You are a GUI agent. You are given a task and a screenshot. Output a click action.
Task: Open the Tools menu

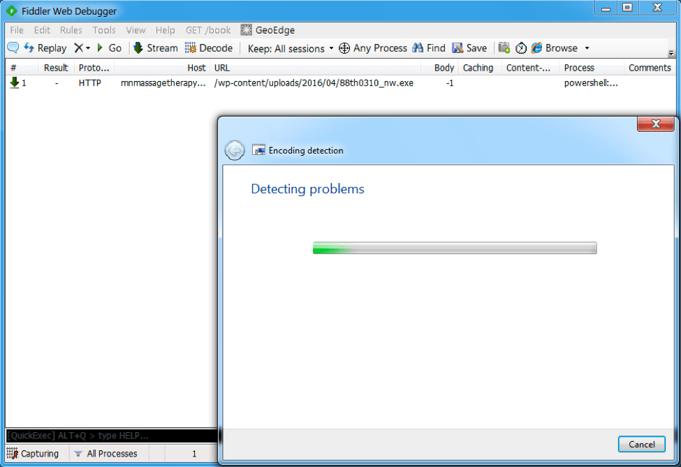tap(104, 30)
